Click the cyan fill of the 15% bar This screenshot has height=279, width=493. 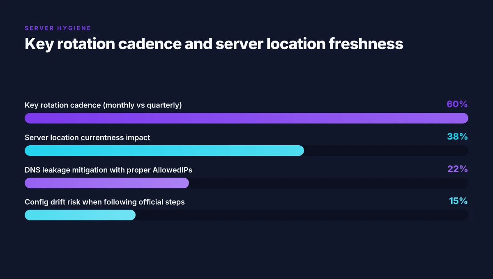point(80,215)
